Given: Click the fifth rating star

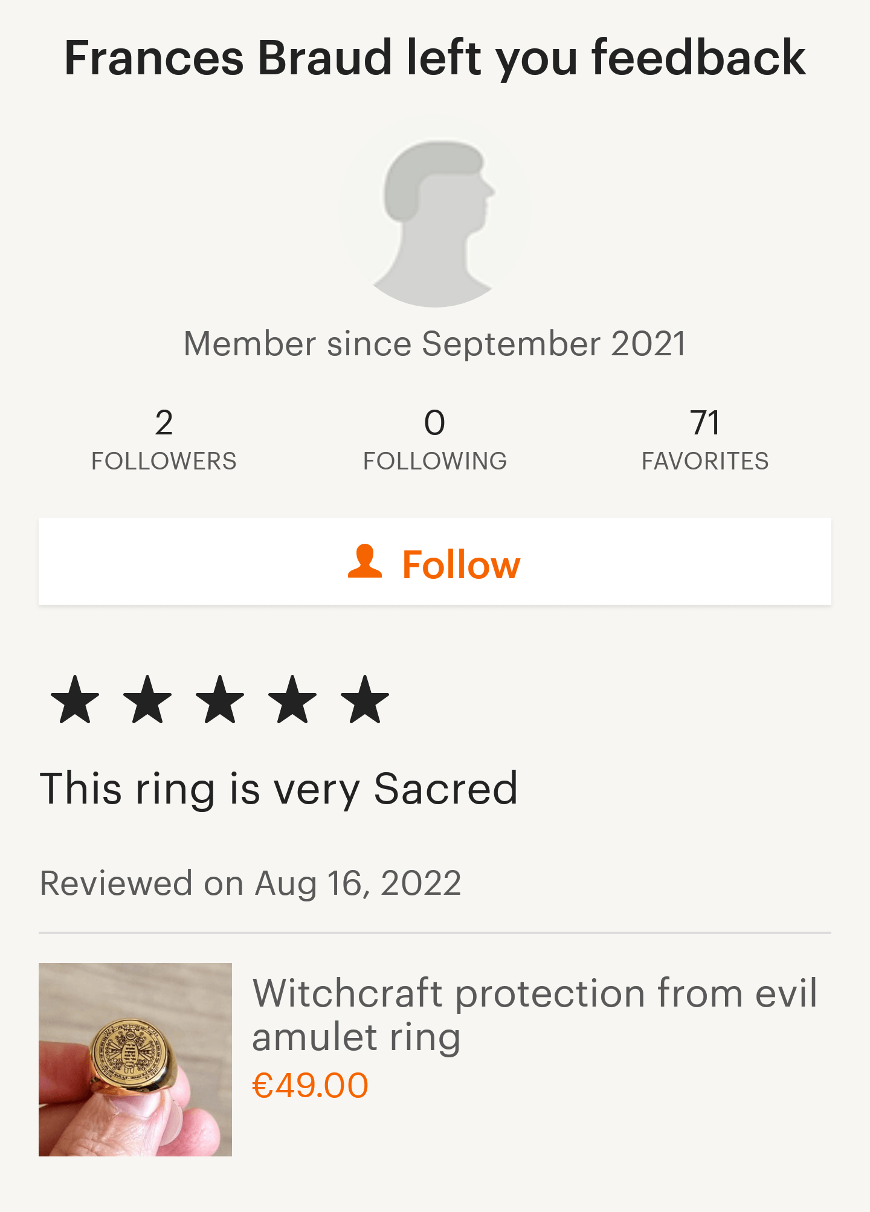Looking at the screenshot, I should (x=365, y=700).
